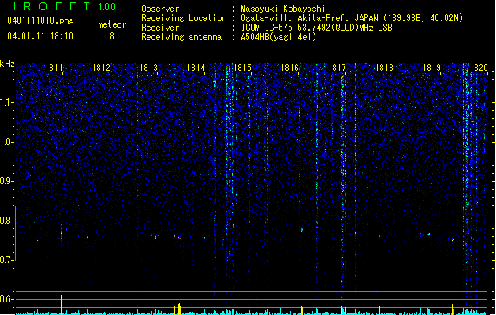Image resolution: width=496 pixels, height=315 pixels.
Task: Click the Observer label
Action: click(x=160, y=9)
